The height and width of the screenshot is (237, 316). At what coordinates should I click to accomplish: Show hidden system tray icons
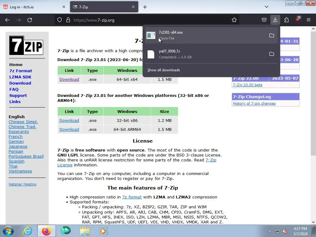coord(270,231)
